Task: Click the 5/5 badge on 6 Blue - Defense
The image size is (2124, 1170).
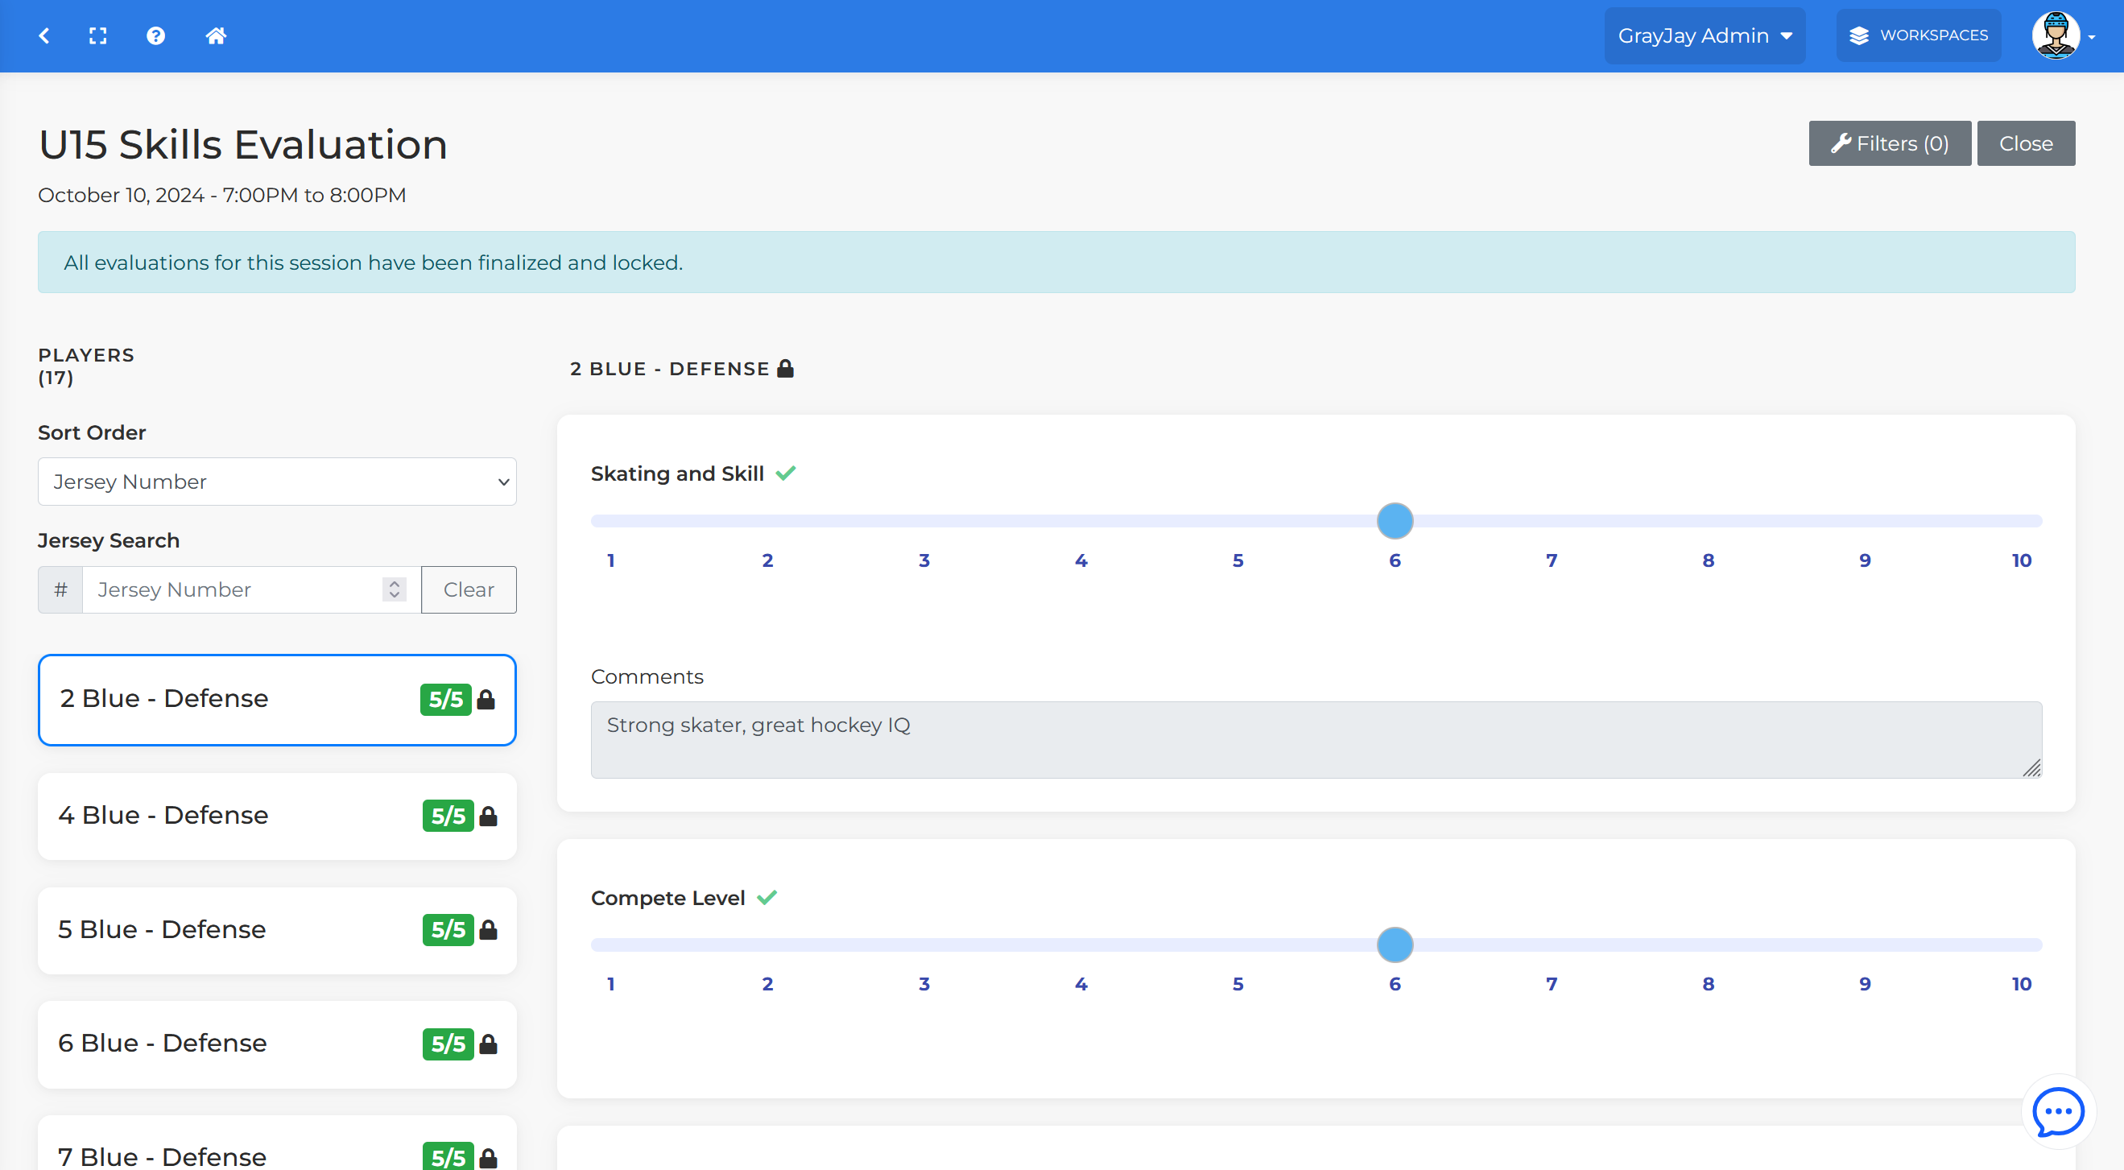Action: [448, 1044]
